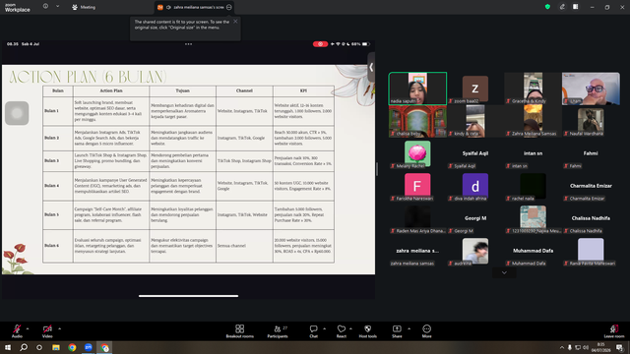This screenshot has height=354, width=630.
Task: Click the three dots on shared iPad screen
Action: [188, 44]
